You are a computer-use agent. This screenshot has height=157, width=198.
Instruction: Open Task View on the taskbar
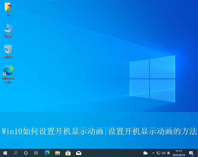coord(36,153)
